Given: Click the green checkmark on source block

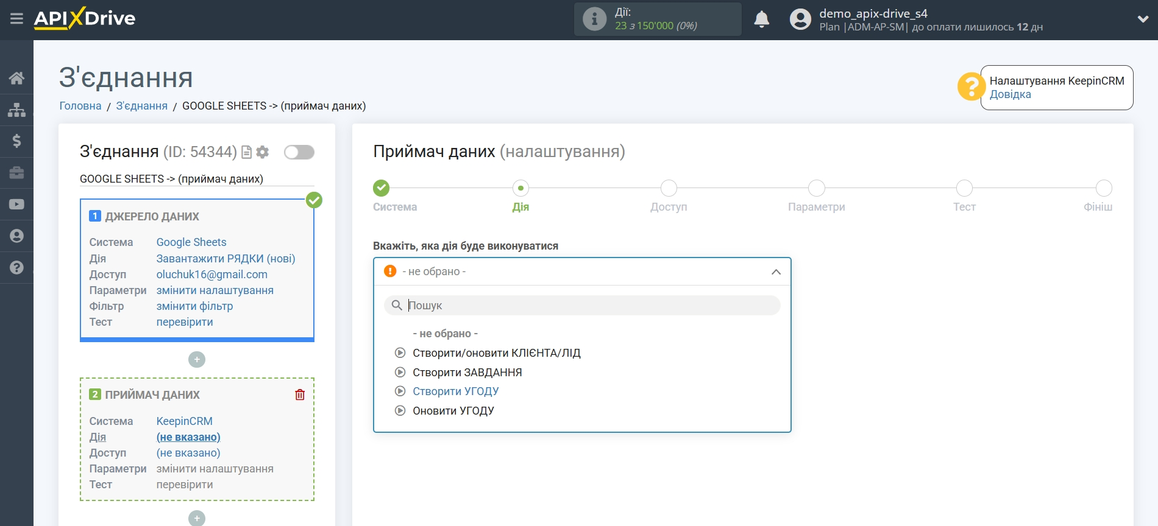Looking at the screenshot, I should (314, 200).
